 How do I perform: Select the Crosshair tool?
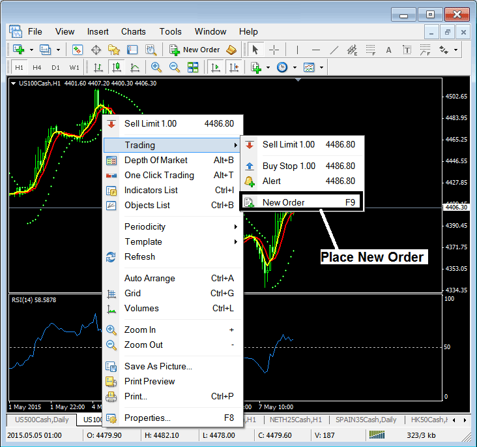(274, 50)
